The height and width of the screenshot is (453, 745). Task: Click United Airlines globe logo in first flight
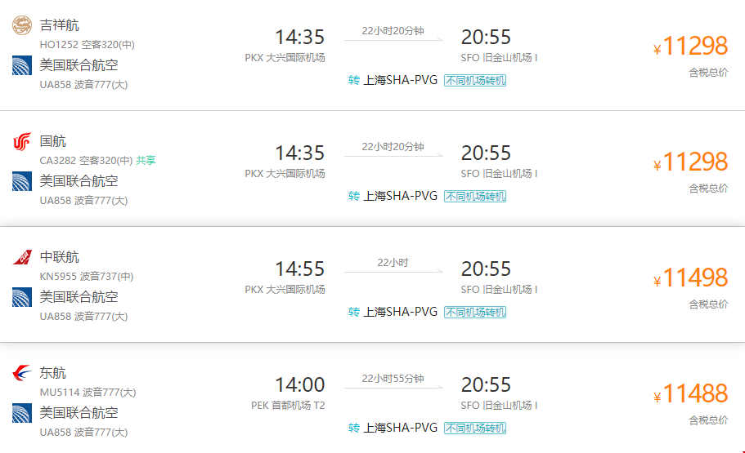[22, 65]
